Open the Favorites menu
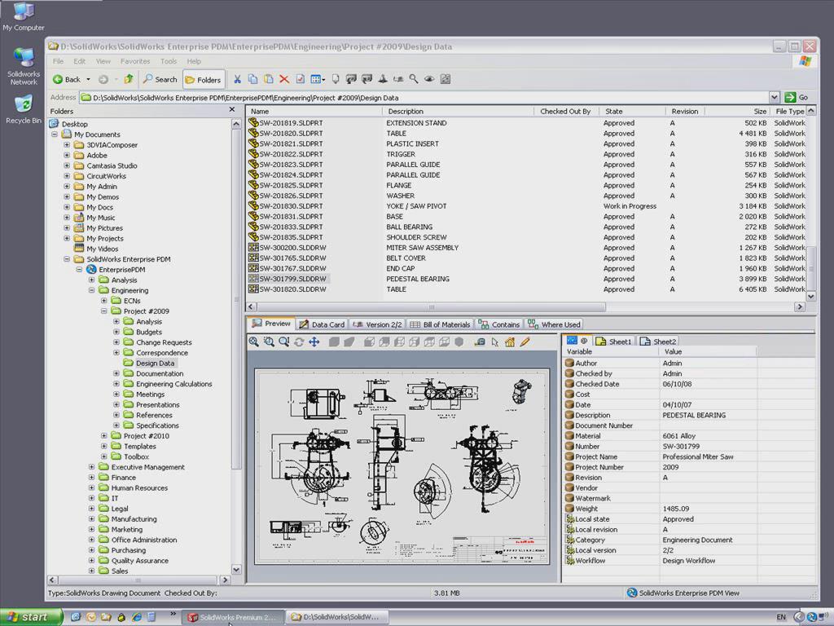Screen dimensions: 834x626 pos(135,61)
